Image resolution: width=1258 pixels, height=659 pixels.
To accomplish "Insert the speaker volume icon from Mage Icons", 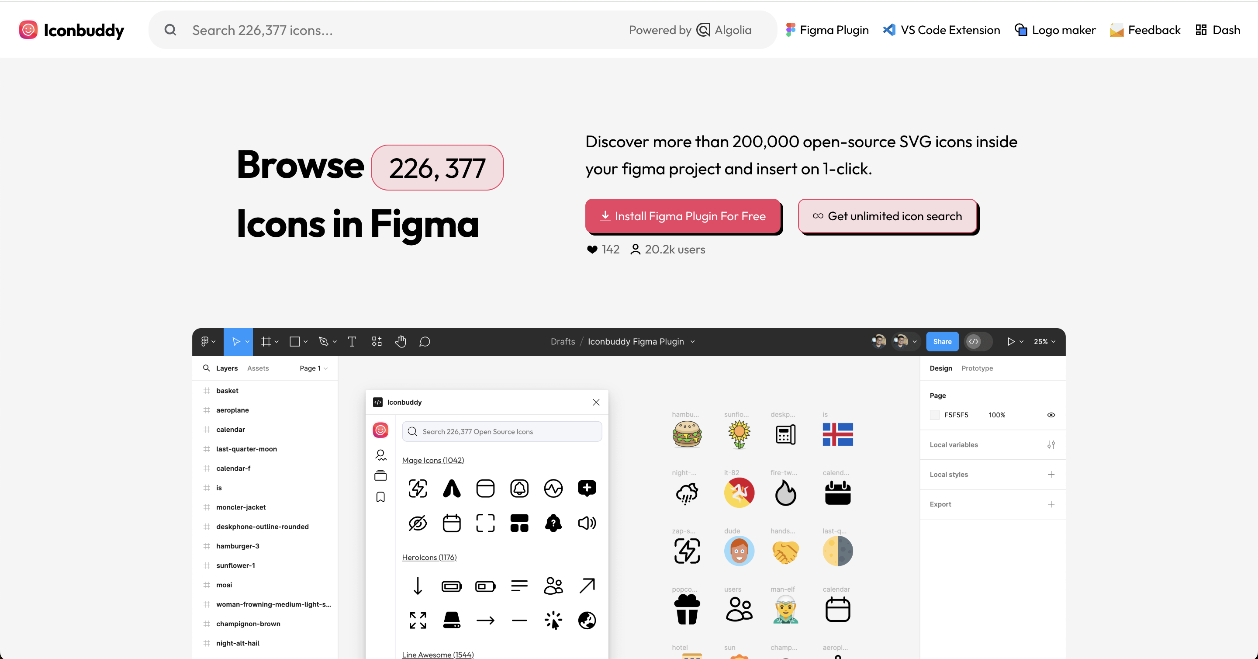I will coord(587,523).
